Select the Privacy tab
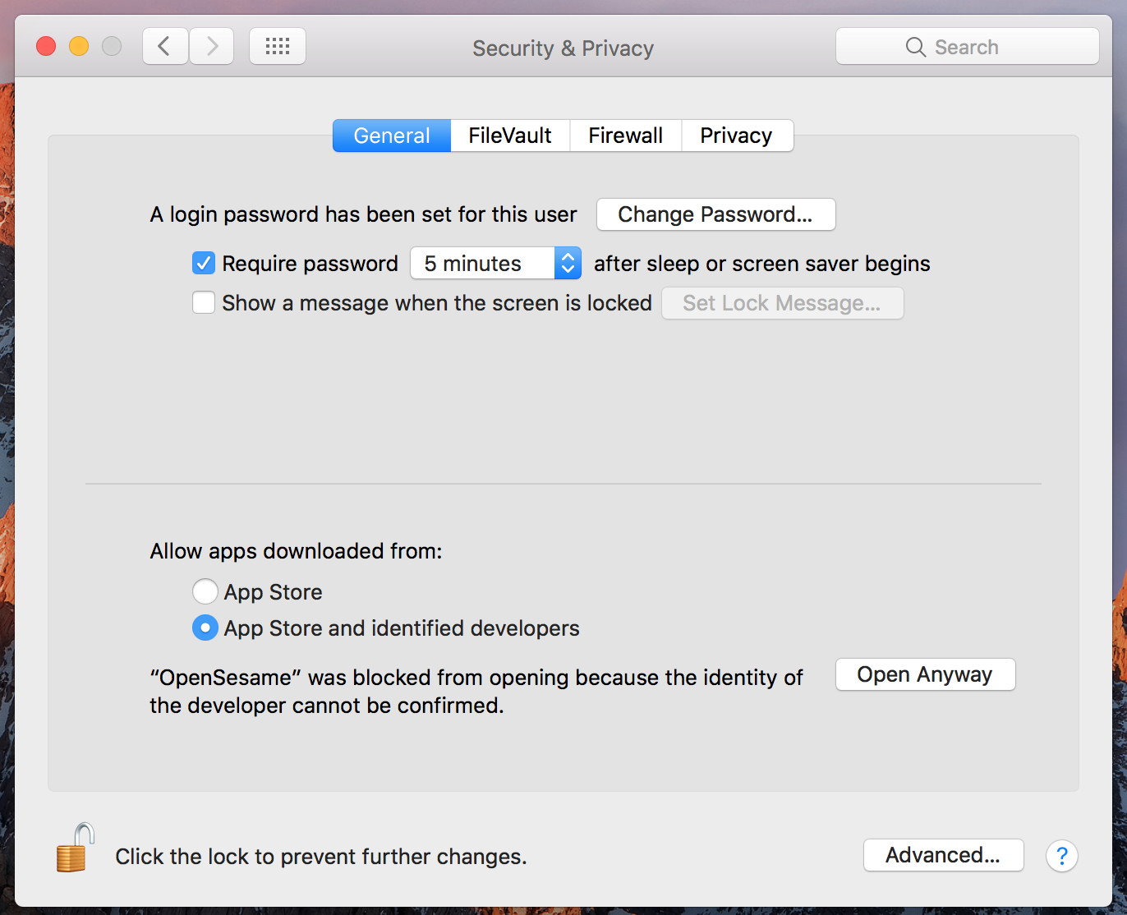The height and width of the screenshot is (915, 1127). coord(736,135)
